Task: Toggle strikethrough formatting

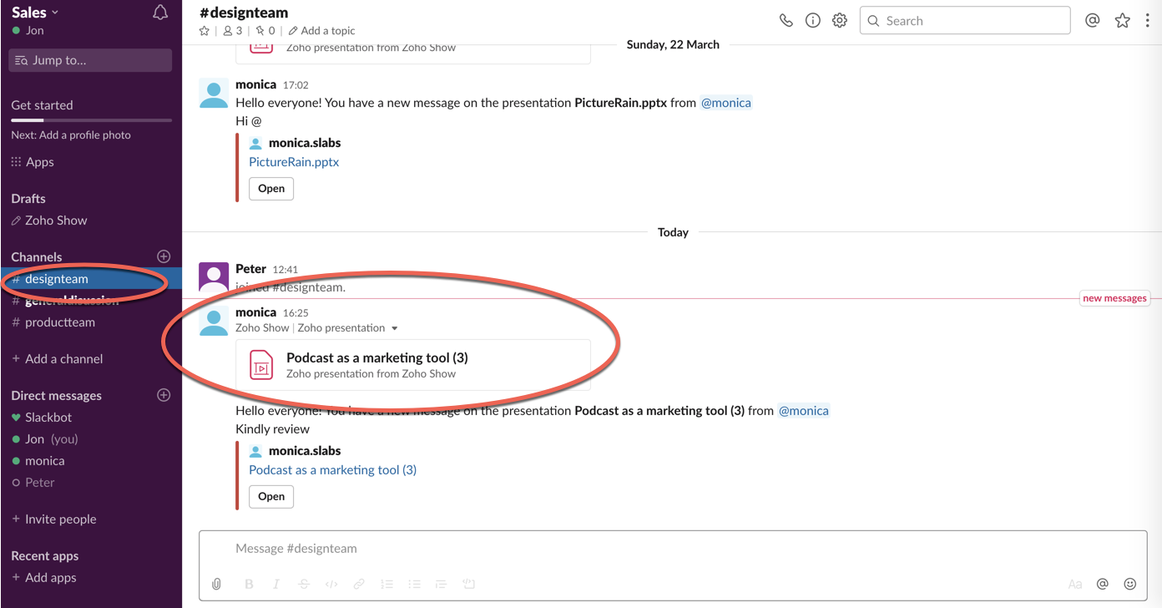Action: tap(303, 584)
